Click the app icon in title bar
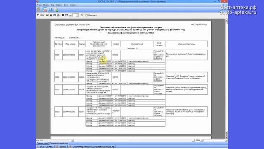Image resolution: width=264 pixels, height=149 pixels. pos(38,2)
